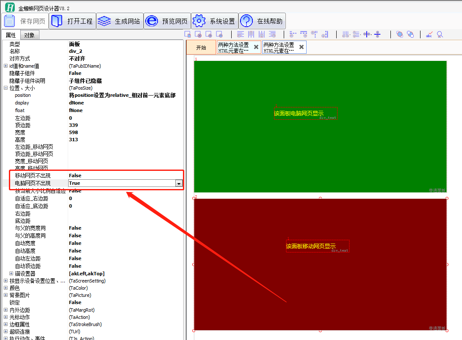Click the 自动宽度 False value
This screenshot has width=462, height=340.
[x=75, y=243]
